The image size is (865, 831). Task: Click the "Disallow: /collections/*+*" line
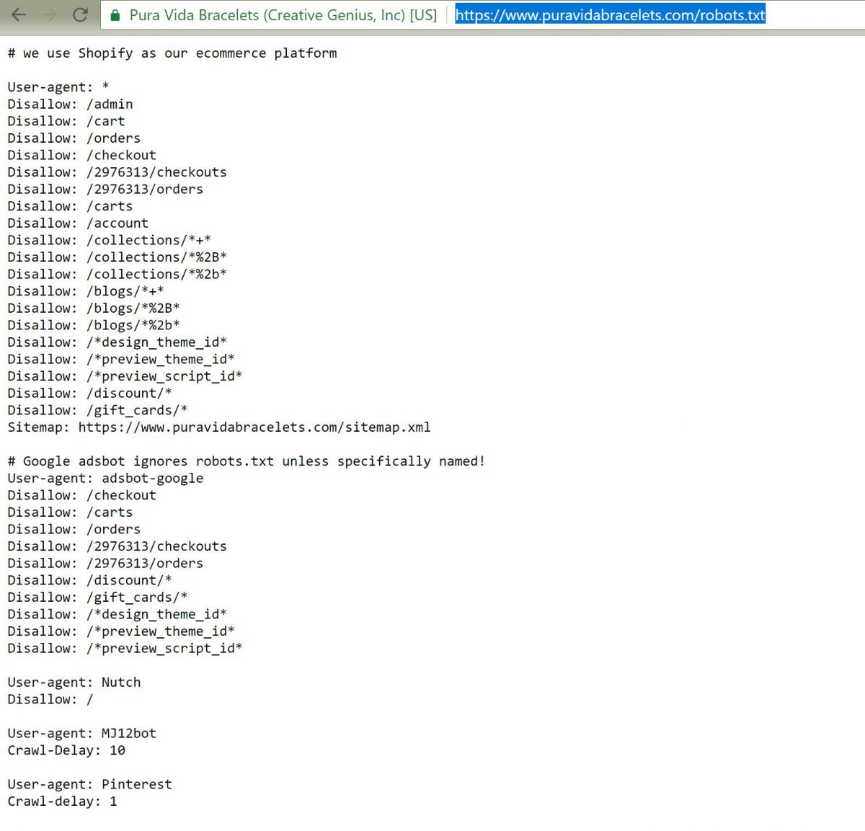click(x=109, y=240)
